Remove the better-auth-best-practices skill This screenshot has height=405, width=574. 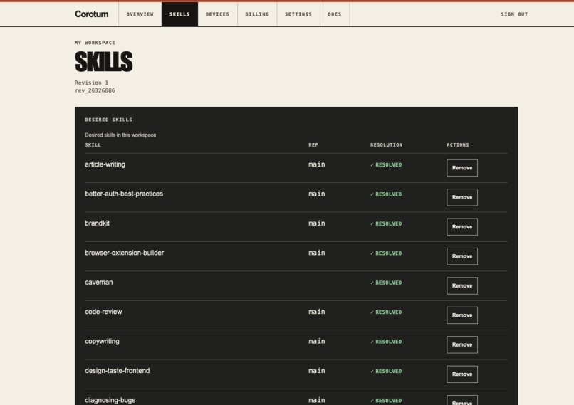(x=462, y=197)
